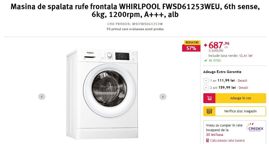This screenshot has height=144, width=269.
Task: Click the shopping cart icon
Action: 209,98
